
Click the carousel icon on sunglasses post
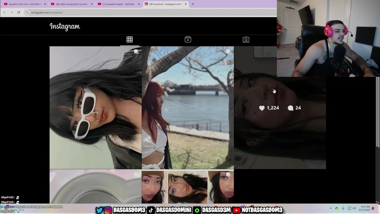click(136, 52)
